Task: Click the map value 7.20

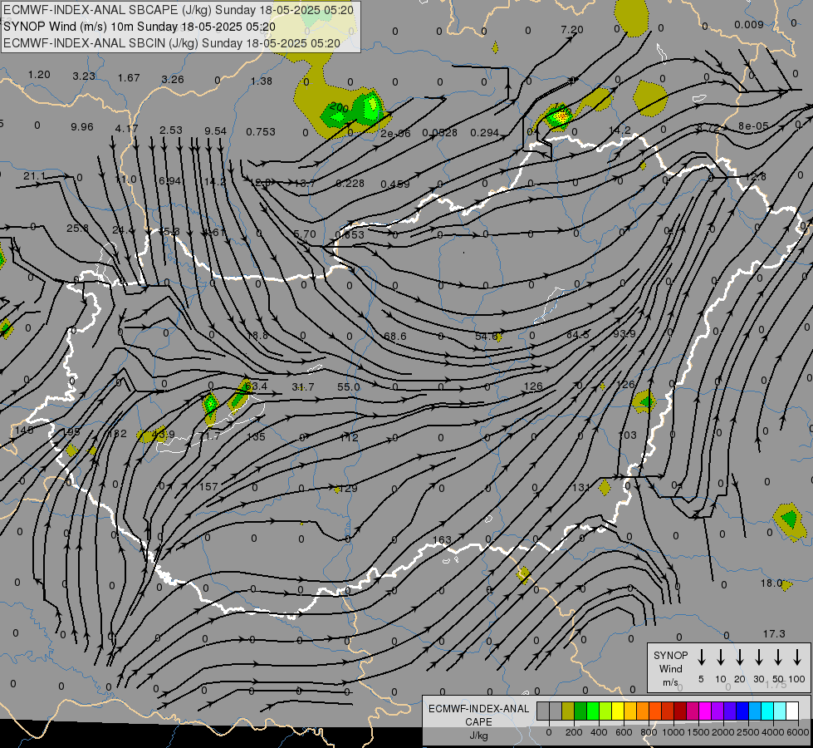Action: (x=572, y=30)
